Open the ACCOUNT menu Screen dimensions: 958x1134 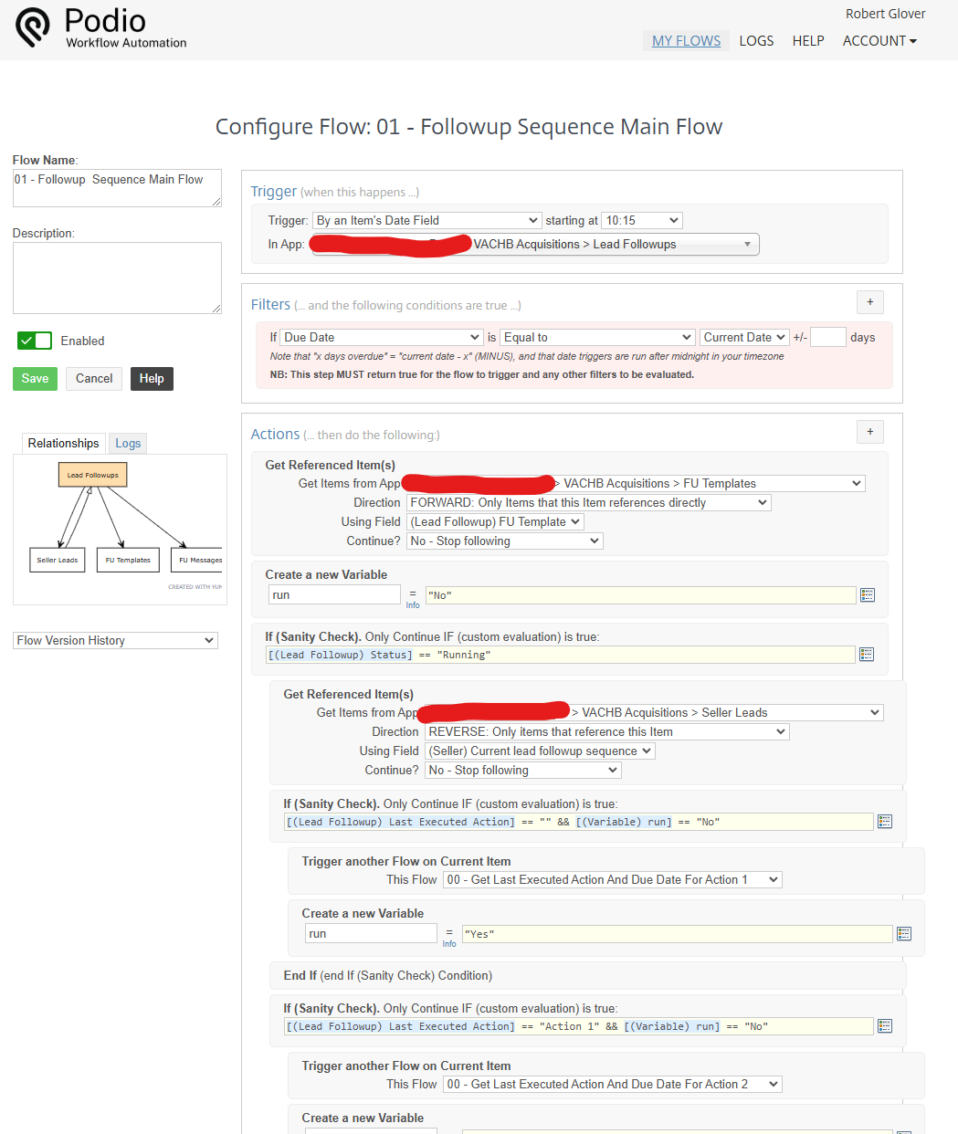tap(879, 41)
